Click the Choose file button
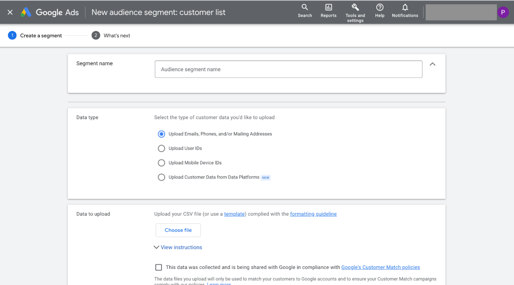514x285 pixels. (178, 230)
